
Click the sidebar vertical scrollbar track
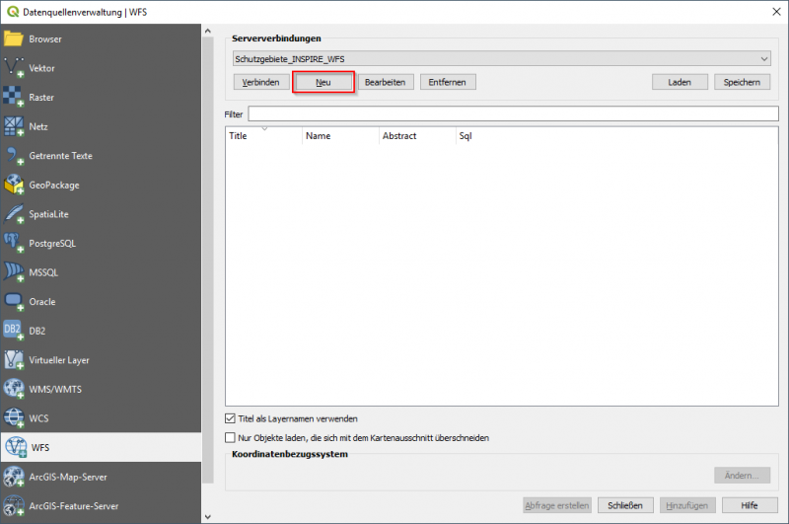click(x=208, y=260)
